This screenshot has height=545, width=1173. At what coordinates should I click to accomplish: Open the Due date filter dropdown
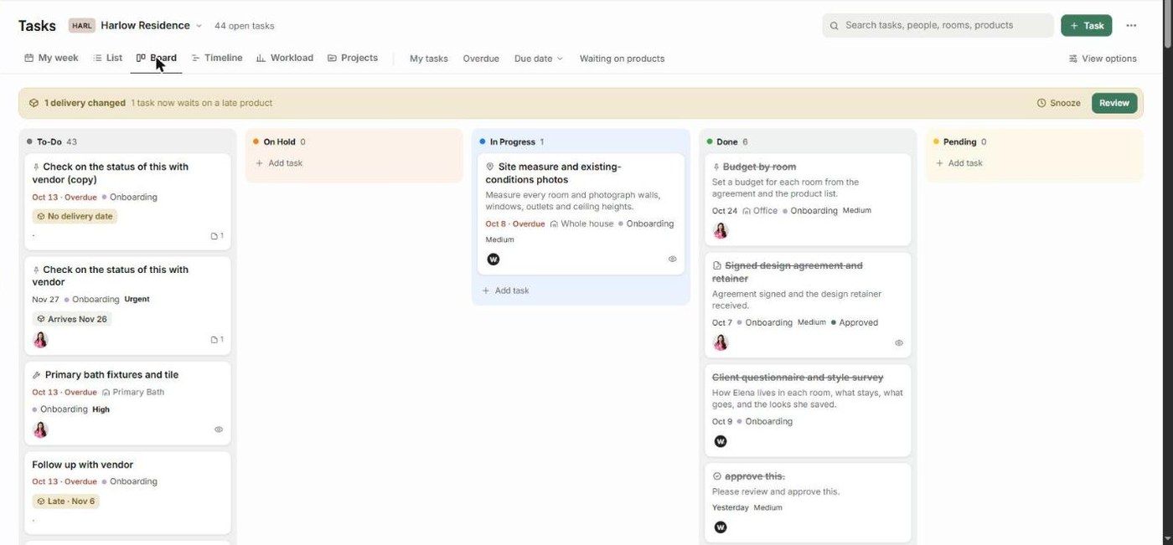tap(539, 59)
